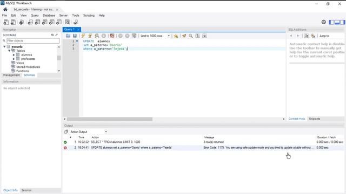Viewport: 346px width, 194px height.
Task: Create new view from main toolbar
Action: (44, 22)
